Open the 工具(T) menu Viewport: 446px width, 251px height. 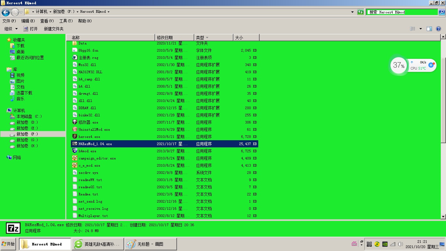[66, 21]
